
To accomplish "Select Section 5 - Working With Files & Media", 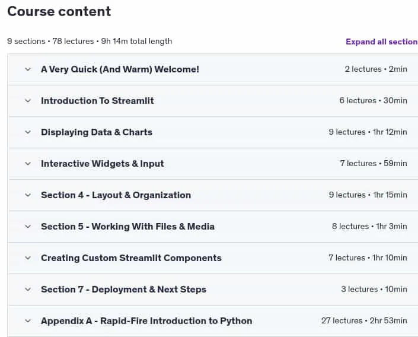I will (127, 227).
